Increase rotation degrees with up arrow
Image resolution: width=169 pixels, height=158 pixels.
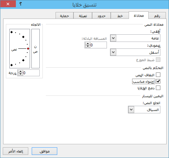tap(20, 71)
